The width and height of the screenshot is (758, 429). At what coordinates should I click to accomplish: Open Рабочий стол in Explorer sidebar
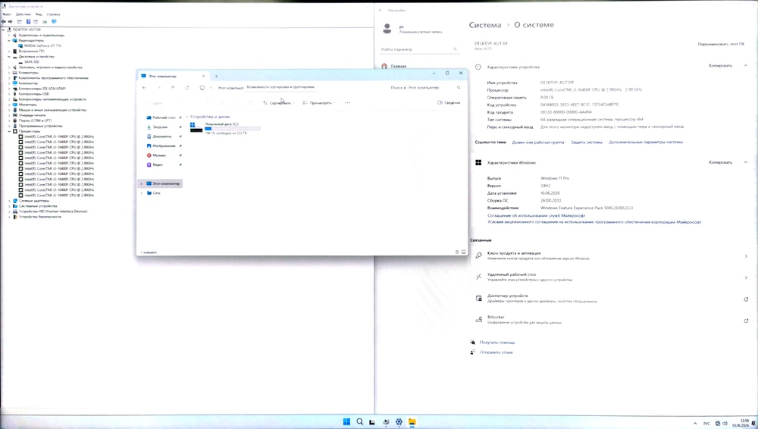pos(164,117)
